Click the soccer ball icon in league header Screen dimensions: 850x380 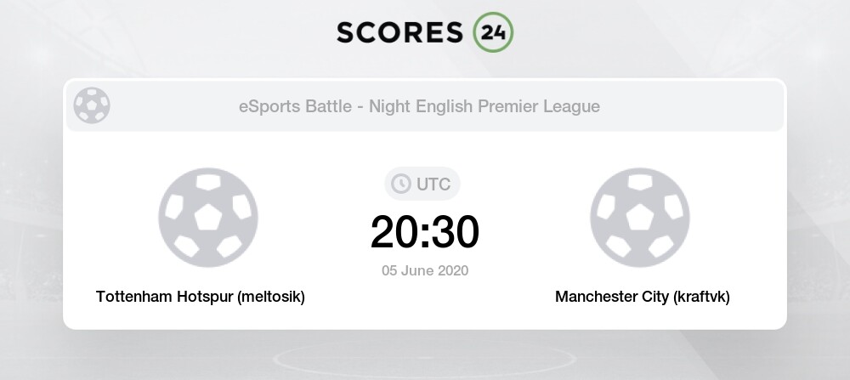point(91,106)
